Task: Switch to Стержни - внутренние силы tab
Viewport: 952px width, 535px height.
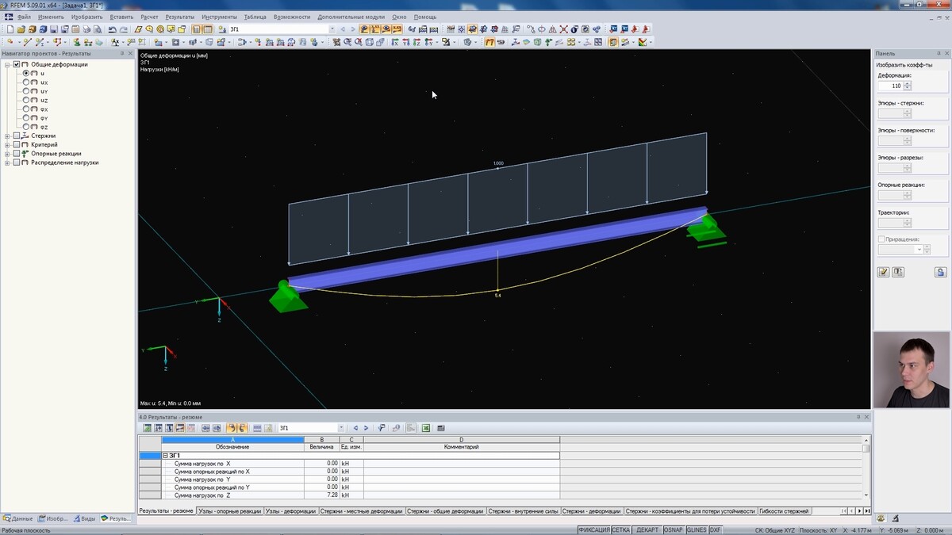Action: pyautogui.click(x=523, y=511)
